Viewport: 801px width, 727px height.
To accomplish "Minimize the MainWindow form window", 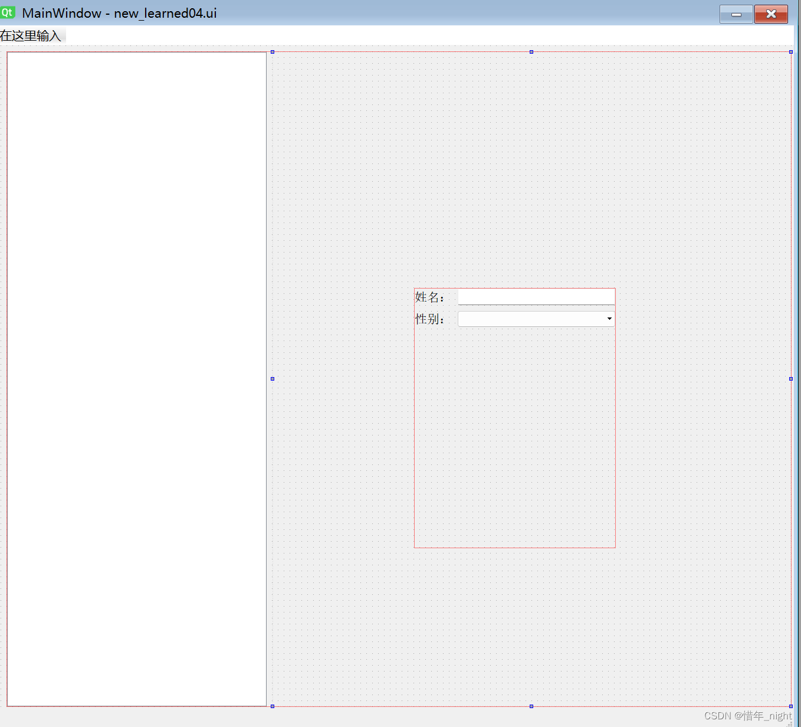I will [736, 14].
